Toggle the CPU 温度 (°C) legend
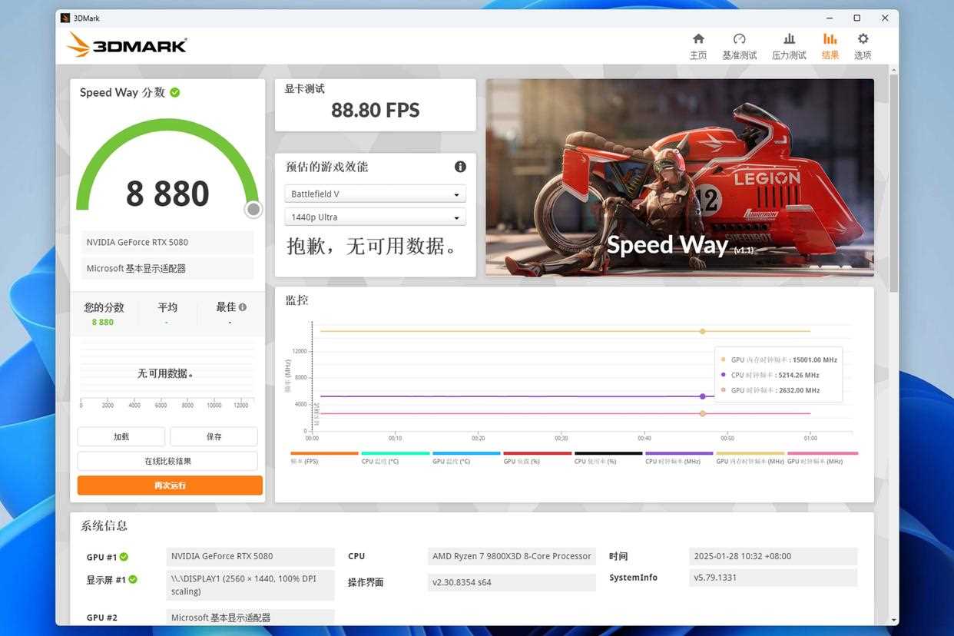This screenshot has width=954, height=636. pos(395,457)
